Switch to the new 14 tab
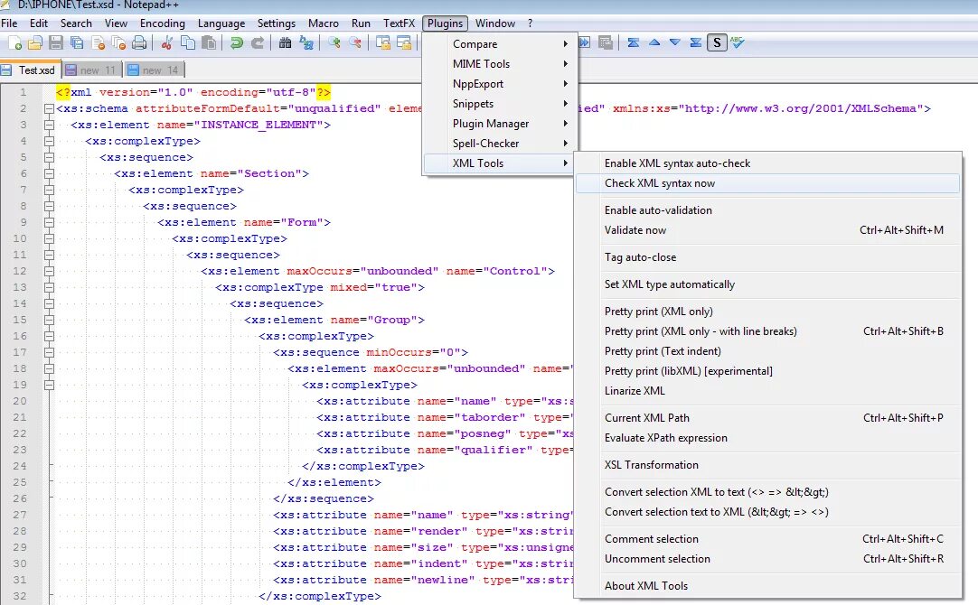Viewport: 978px width, 605px height. click(x=154, y=70)
